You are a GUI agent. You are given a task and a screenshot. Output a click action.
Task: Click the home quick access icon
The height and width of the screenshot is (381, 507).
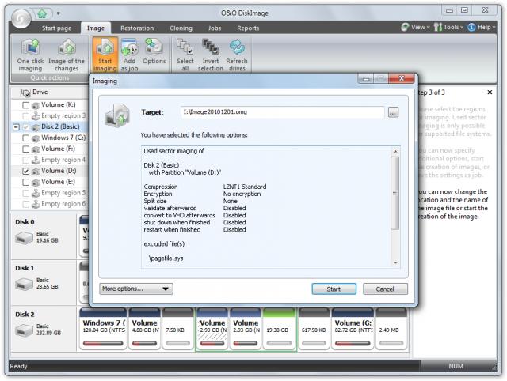[x=42, y=13]
